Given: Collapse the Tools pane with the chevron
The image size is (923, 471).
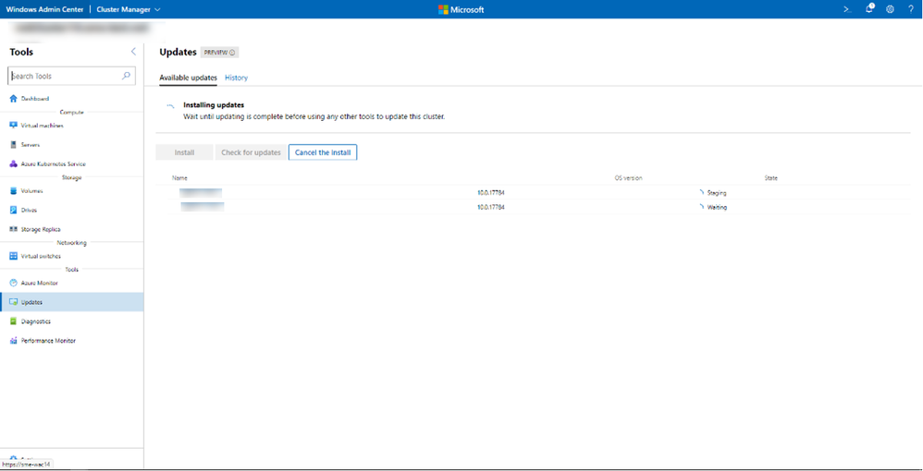Looking at the screenshot, I should [133, 52].
